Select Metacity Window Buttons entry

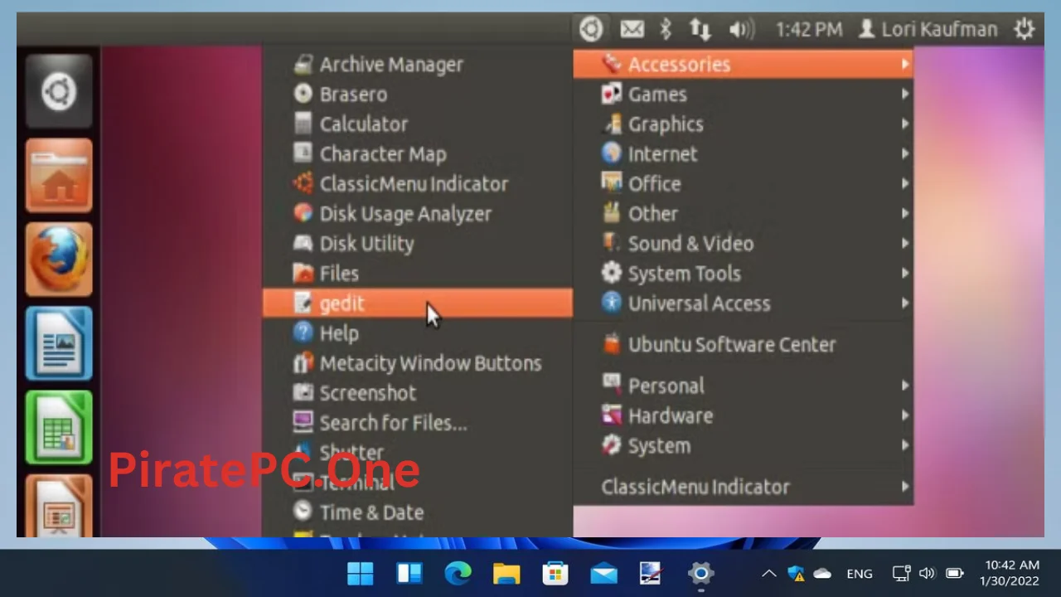point(418,363)
